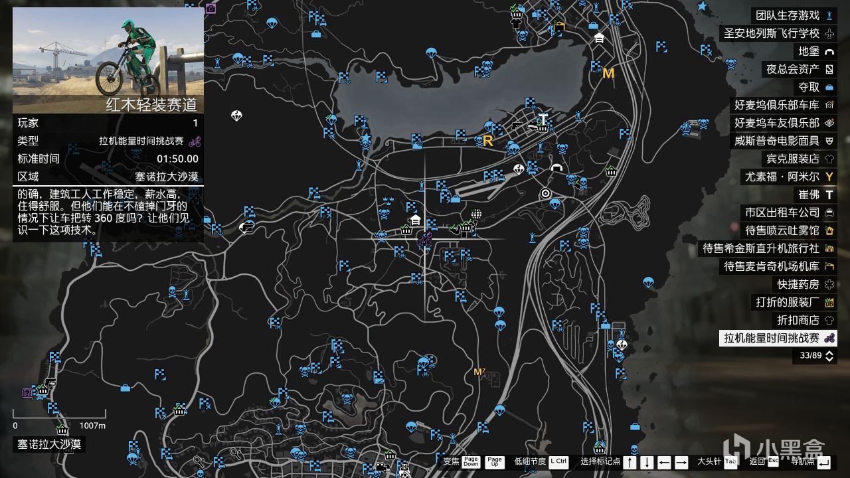Screen dimensions: 850x478
Task: Choose 折扣商店 legend entry
Action: point(806,320)
